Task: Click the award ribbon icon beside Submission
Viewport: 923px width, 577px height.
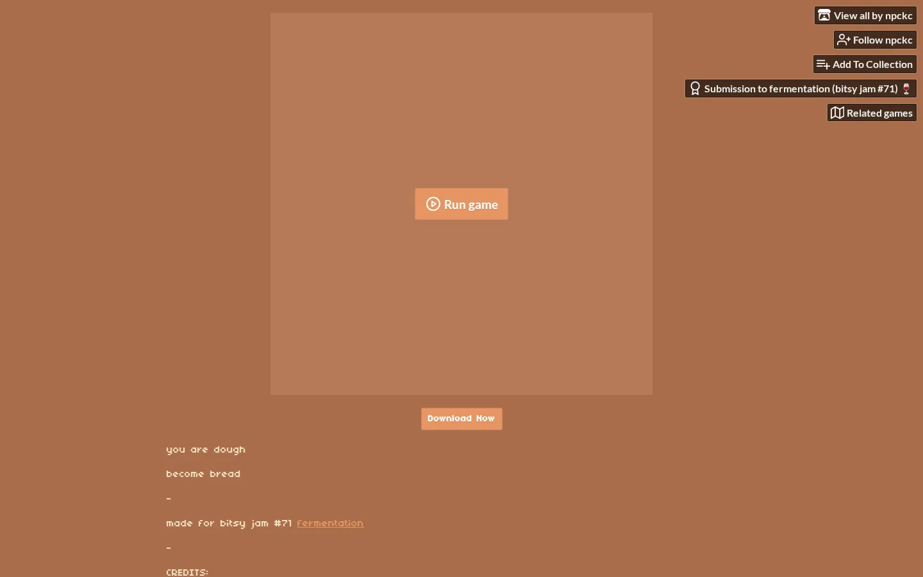Action: [695, 88]
